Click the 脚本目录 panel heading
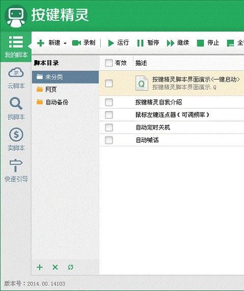The height and width of the screenshot is (291, 244). [x=46, y=63]
